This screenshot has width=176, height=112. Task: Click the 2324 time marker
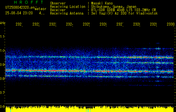(x=69, y=24)
